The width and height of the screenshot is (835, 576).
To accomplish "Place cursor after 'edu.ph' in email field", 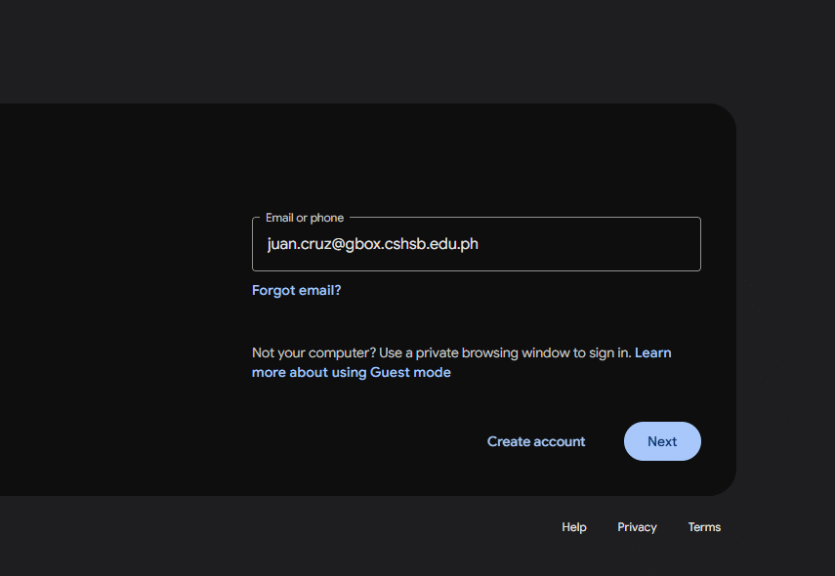I will (480, 244).
